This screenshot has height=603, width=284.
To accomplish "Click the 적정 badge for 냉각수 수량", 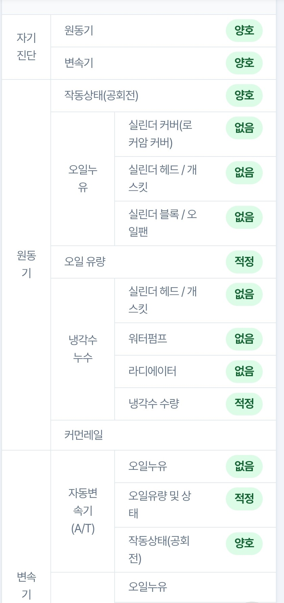I will pyautogui.click(x=244, y=404).
